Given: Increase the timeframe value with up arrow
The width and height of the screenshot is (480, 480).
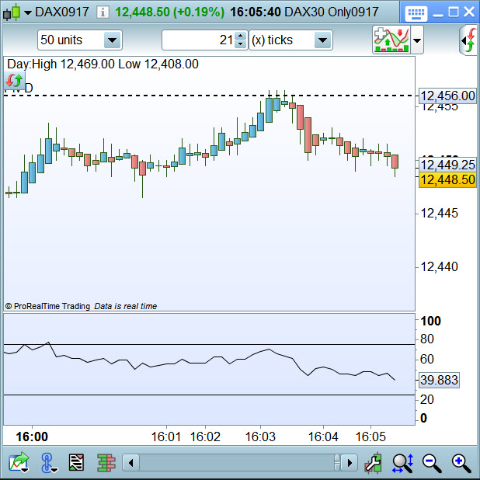Looking at the screenshot, I should (241, 36).
